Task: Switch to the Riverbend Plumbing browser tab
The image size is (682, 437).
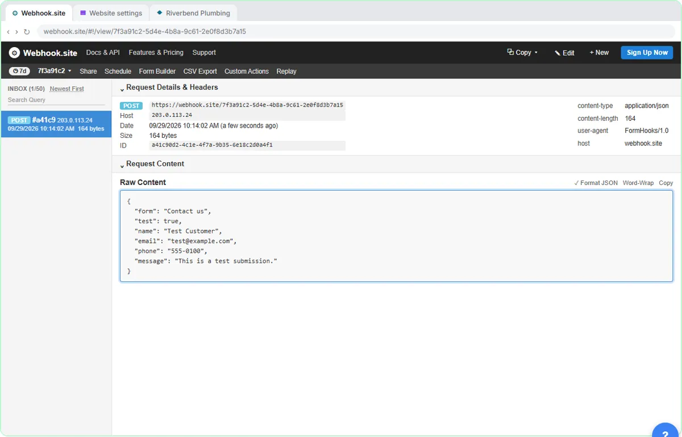Action: point(193,13)
